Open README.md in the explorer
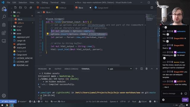This screenshot has height=107, width=190. tap(22, 65)
